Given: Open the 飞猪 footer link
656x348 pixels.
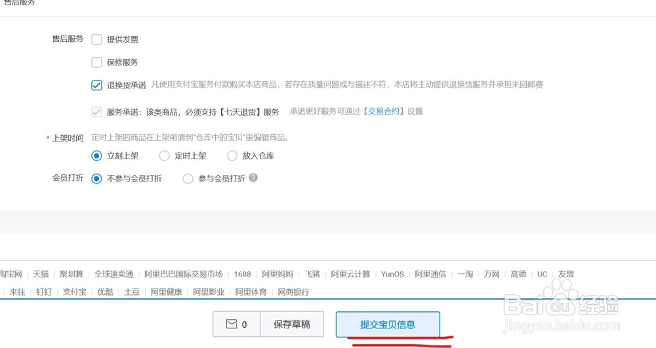Looking at the screenshot, I should (x=312, y=274).
